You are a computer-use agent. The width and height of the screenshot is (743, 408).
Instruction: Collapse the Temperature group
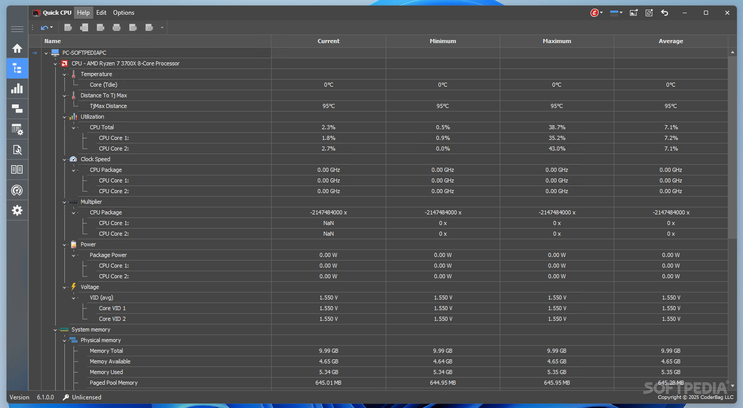coord(64,74)
